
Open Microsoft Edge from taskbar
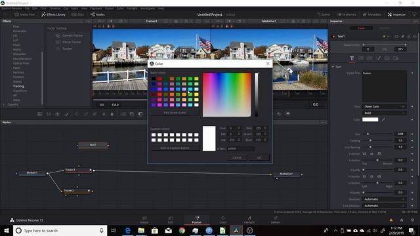[128, 230]
